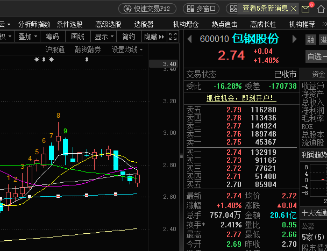This screenshot has height=251, width=327.
Task: Select the 买四 price 2.71
Action: 234,176
